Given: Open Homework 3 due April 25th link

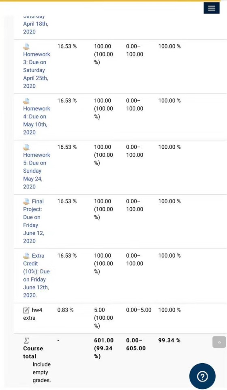Looking at the screenshot, I should tap(36, 70).
